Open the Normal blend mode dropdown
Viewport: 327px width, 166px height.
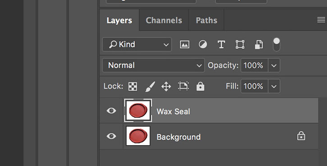coord(153,65)
